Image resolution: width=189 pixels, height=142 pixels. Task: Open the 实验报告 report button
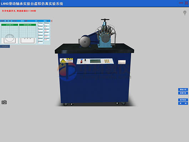point(5,46)
